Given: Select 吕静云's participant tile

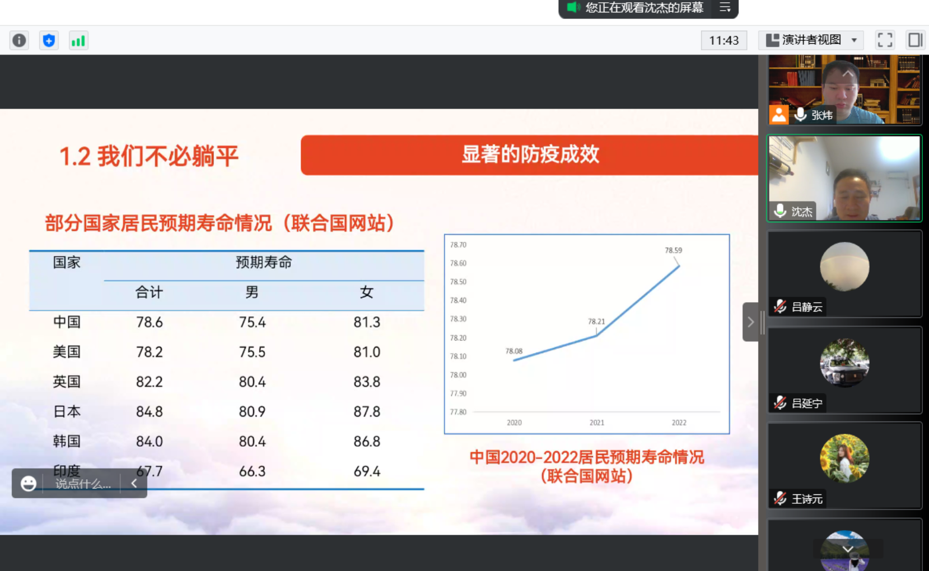Looking at the screenshot, I should point(844,274).
